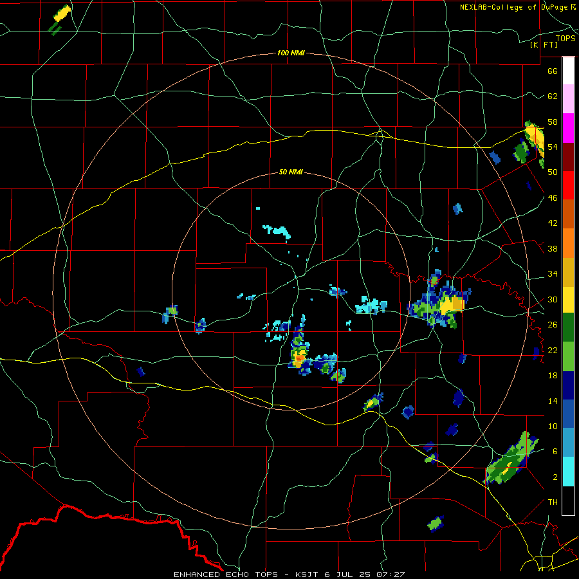Pick the magenta legend swatch
This screenshot has height=579, width=579.
(568, 128)
